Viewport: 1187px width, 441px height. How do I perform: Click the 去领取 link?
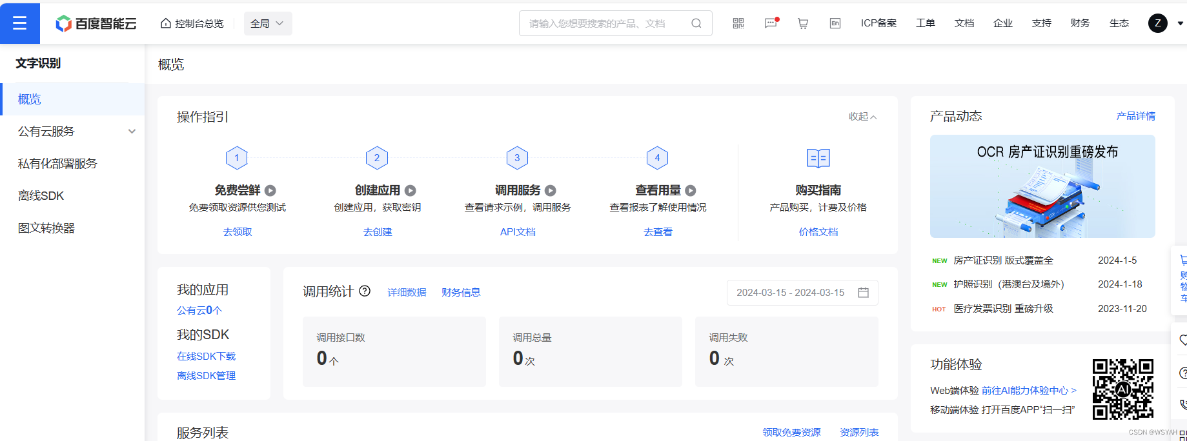point(238,232)
